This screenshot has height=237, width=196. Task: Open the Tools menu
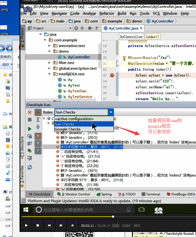coord(144,14)
